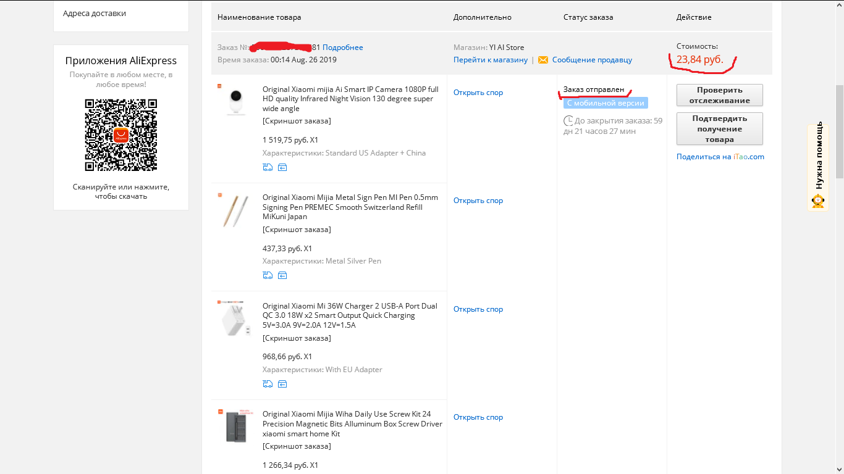Open the Xiaomi IP Camera product thumbnail
This screenshot has width=844, height=474.
coord(235,101)
